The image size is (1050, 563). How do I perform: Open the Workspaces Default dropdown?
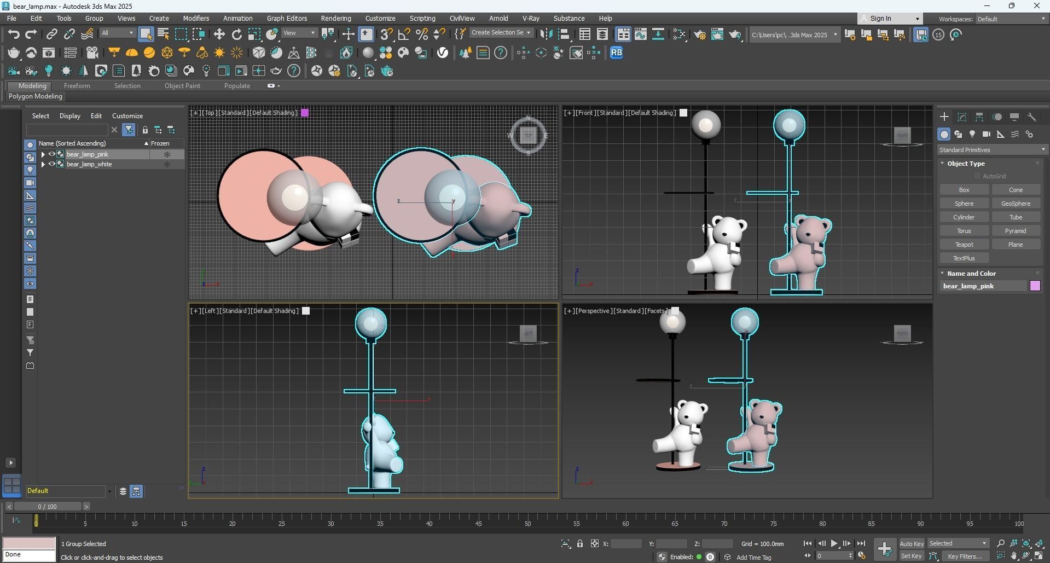(1011, 19)
